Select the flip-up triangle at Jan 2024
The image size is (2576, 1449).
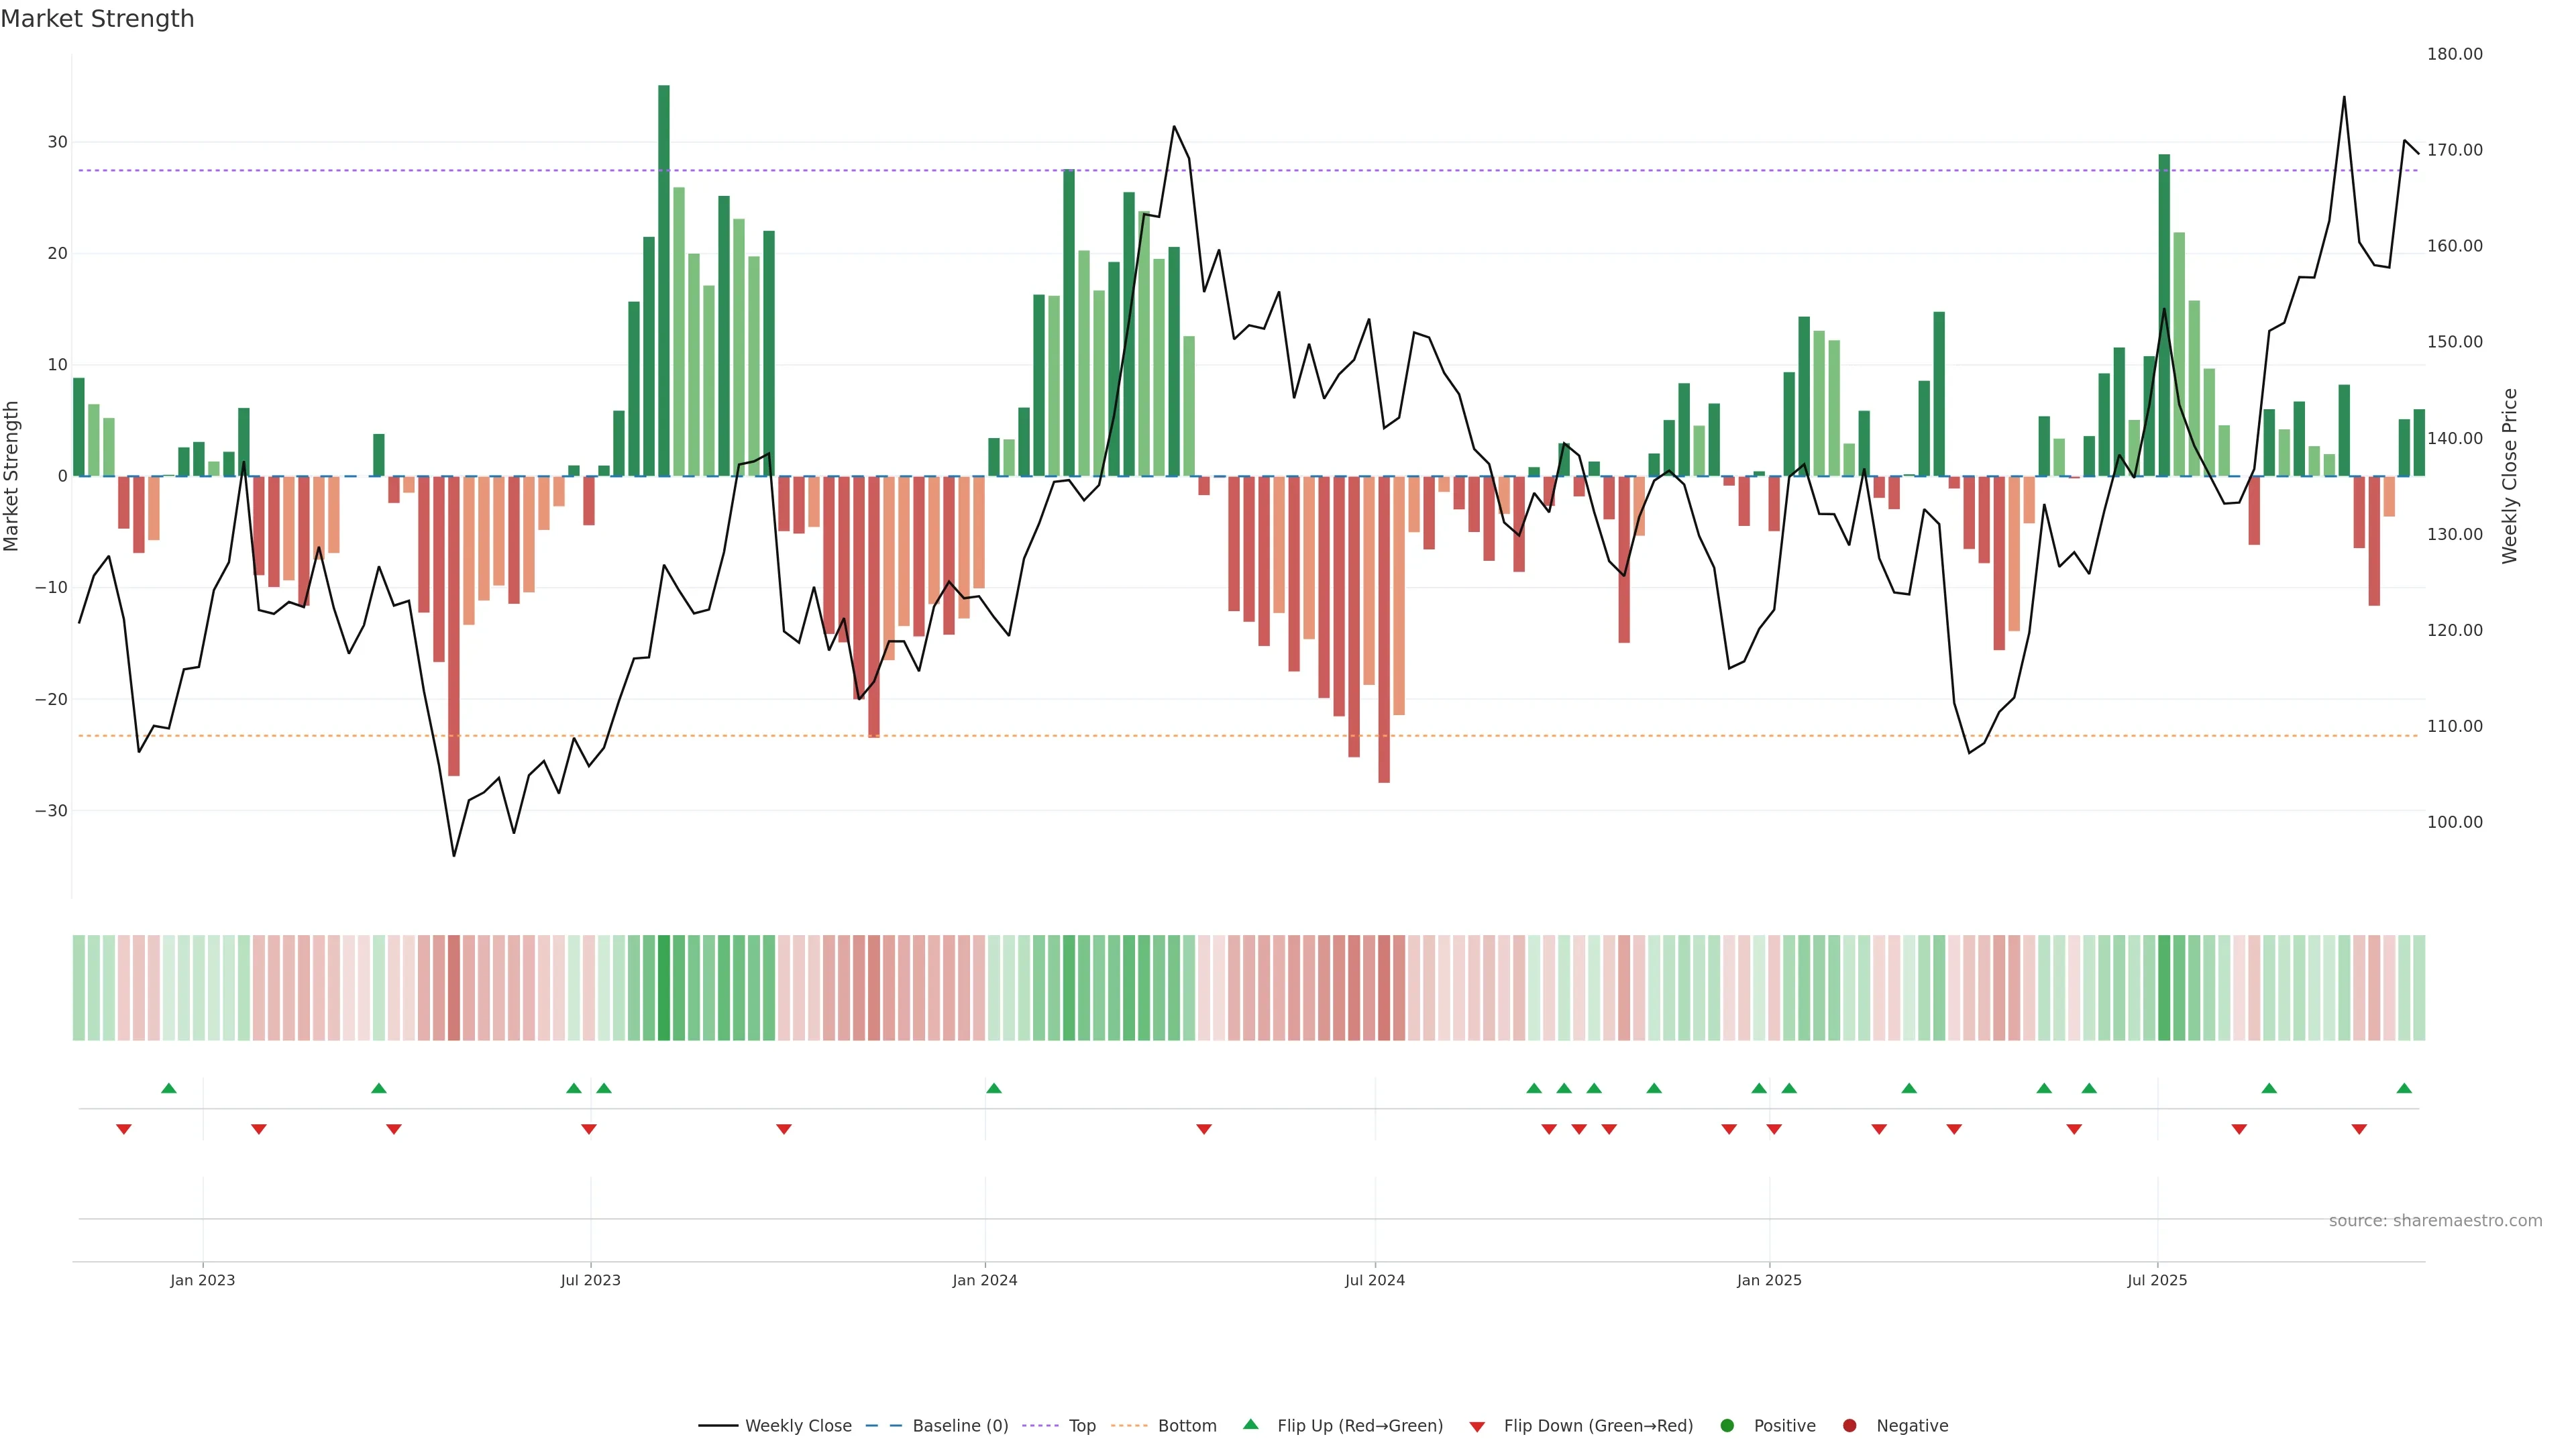point(993,1088)
